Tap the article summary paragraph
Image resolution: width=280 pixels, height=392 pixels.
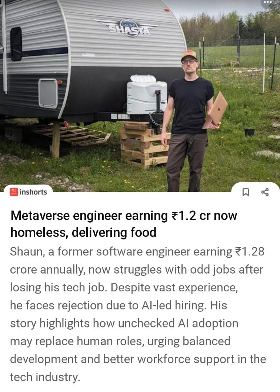pyautogui.click(x=138, y=314)
